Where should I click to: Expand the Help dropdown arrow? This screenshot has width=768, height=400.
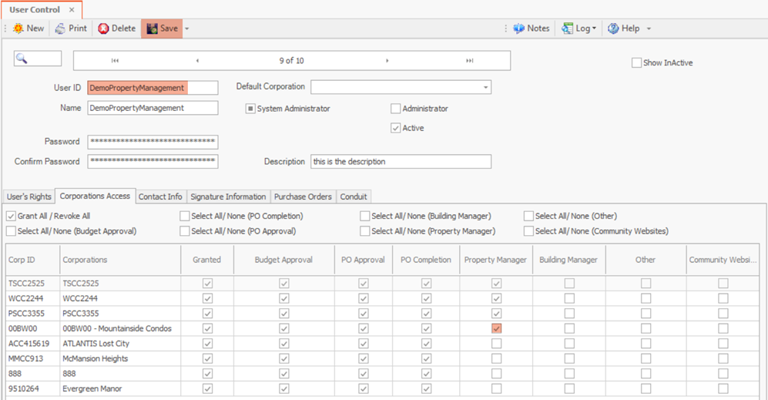(x=649, y=29)
